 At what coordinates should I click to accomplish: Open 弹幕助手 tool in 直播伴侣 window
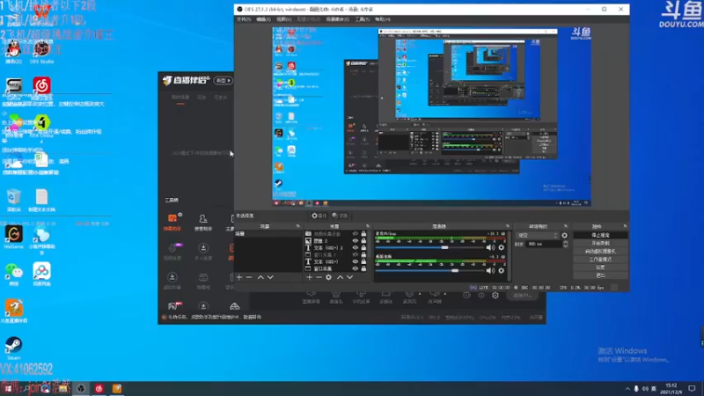(x=172, y=222)
